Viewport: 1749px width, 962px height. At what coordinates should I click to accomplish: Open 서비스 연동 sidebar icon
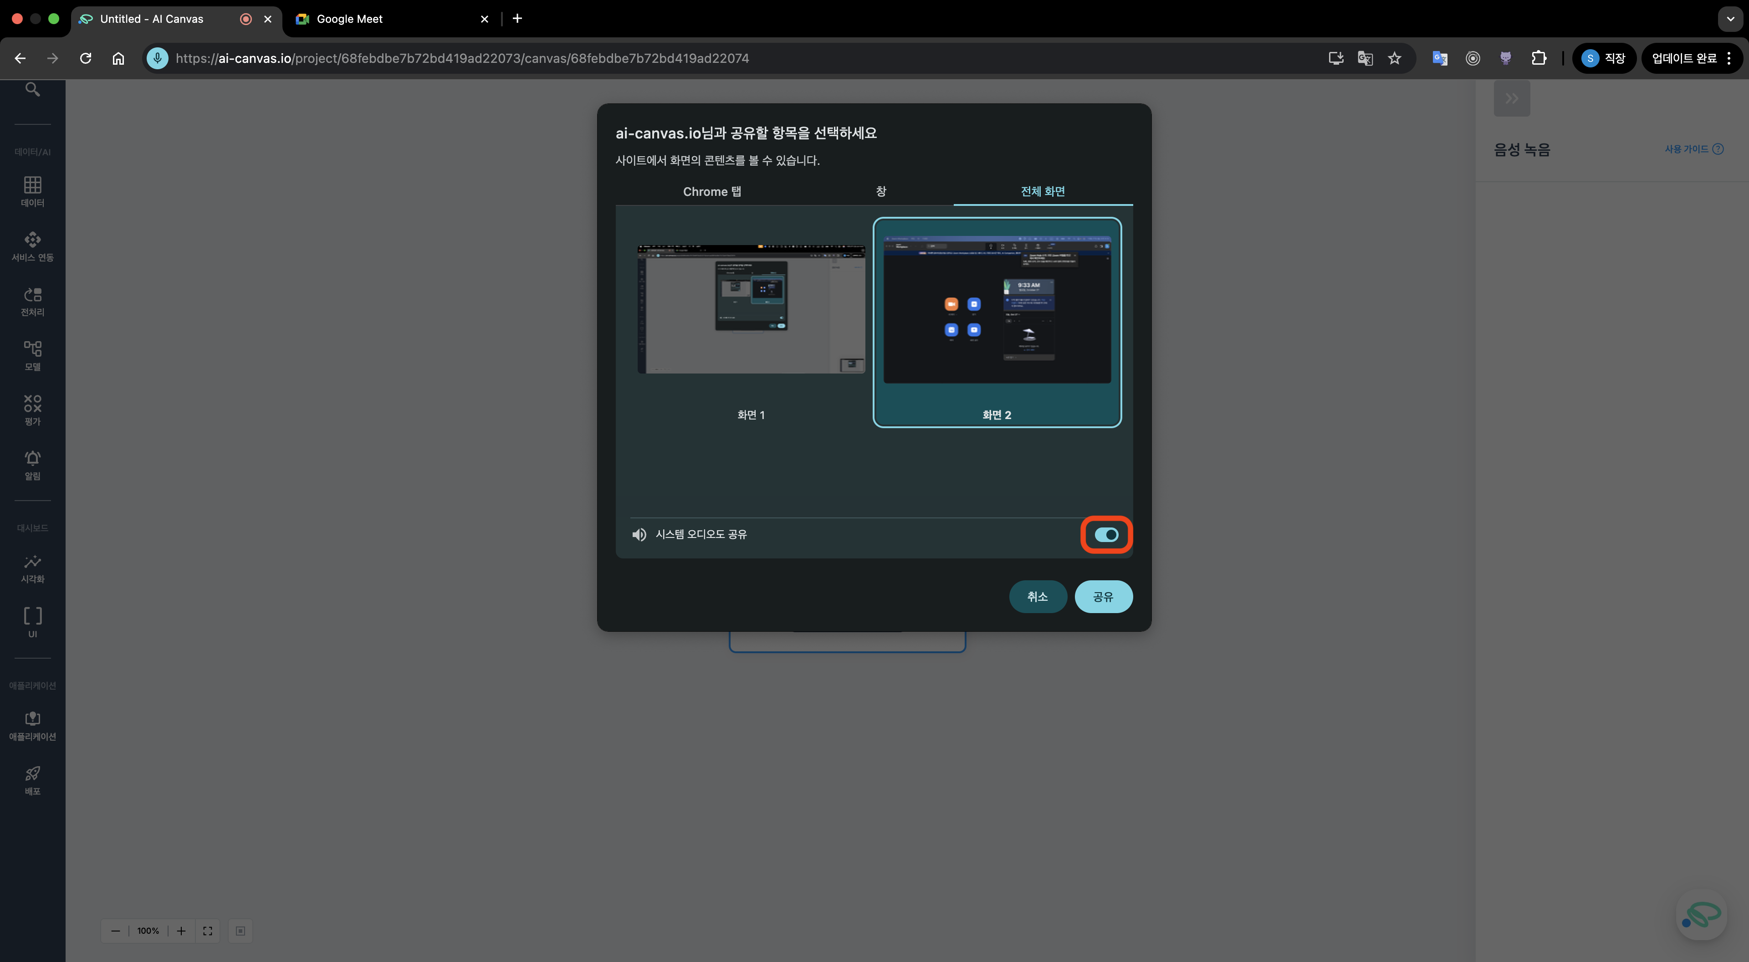pos(33,246)
